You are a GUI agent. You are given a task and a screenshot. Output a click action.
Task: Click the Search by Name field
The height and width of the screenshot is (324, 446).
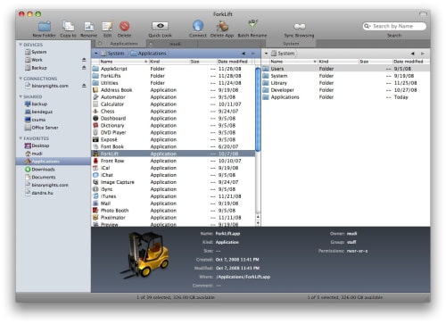[x=394, y=26]
